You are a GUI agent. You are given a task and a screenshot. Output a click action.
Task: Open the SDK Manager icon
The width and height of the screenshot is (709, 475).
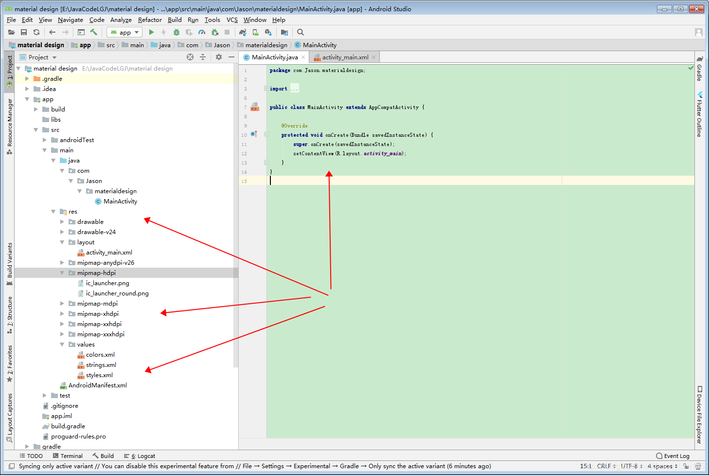[x=268, y=32]
